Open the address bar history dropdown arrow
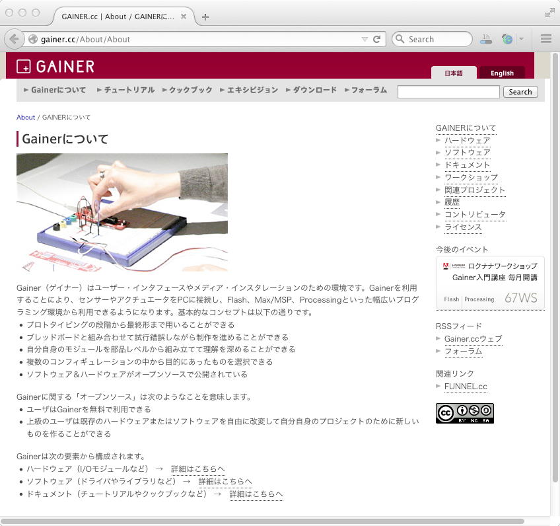This screenshot has width=560, height=526. (x=365, y=39)
